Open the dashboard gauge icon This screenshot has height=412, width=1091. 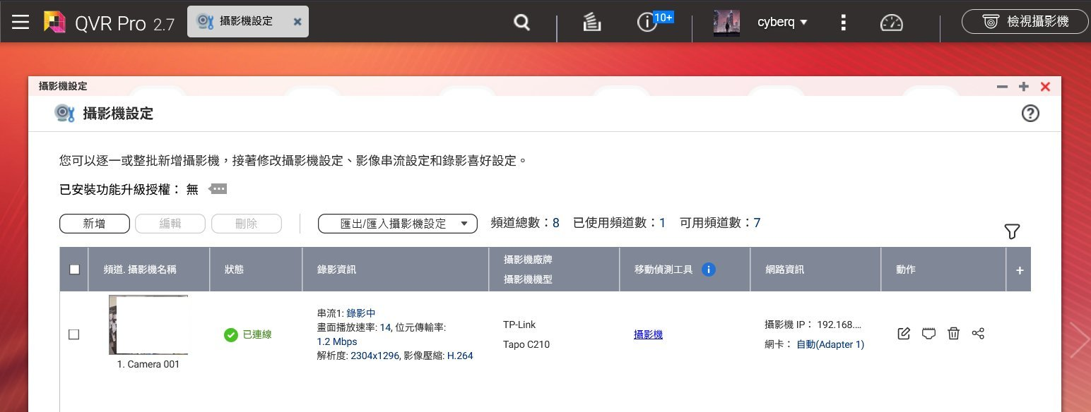click(891, 23)
